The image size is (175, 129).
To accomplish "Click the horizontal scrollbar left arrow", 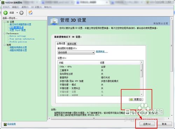I will [x=49, y=118].
